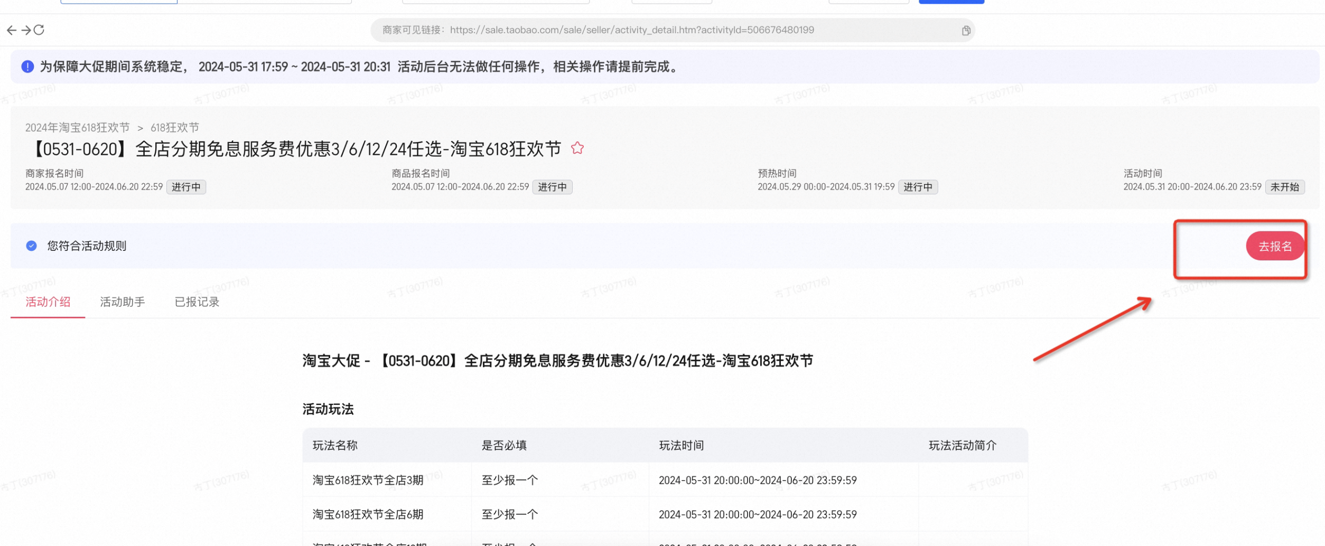
Task: Click the blue info icon in notice
Action: [x=27, y=67]
